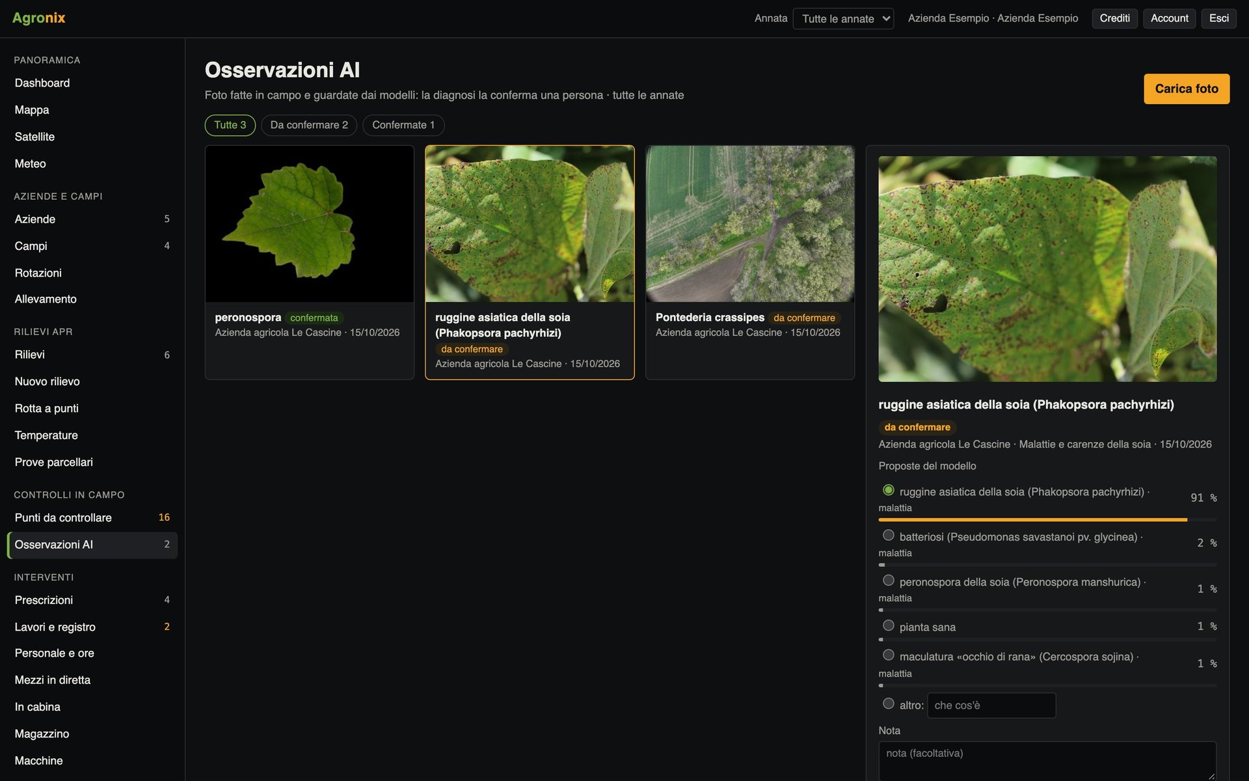Show Da confermare 2 observations

pyautogui.click(x=309, y=125)
